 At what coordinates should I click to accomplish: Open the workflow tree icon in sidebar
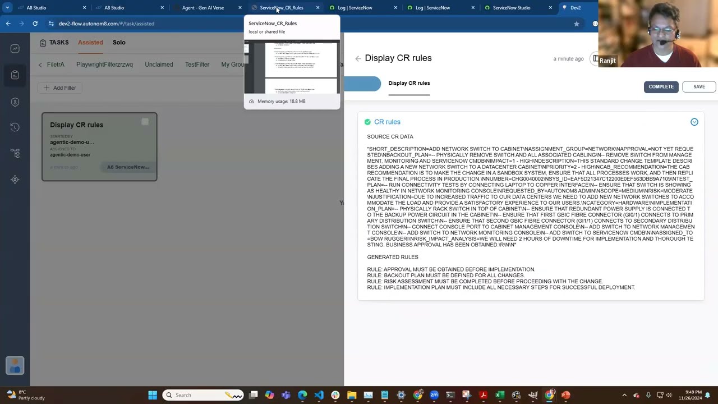tap(15, 153)
